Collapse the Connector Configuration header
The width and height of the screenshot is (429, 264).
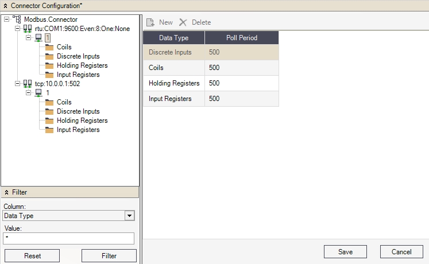click(5, 5)
